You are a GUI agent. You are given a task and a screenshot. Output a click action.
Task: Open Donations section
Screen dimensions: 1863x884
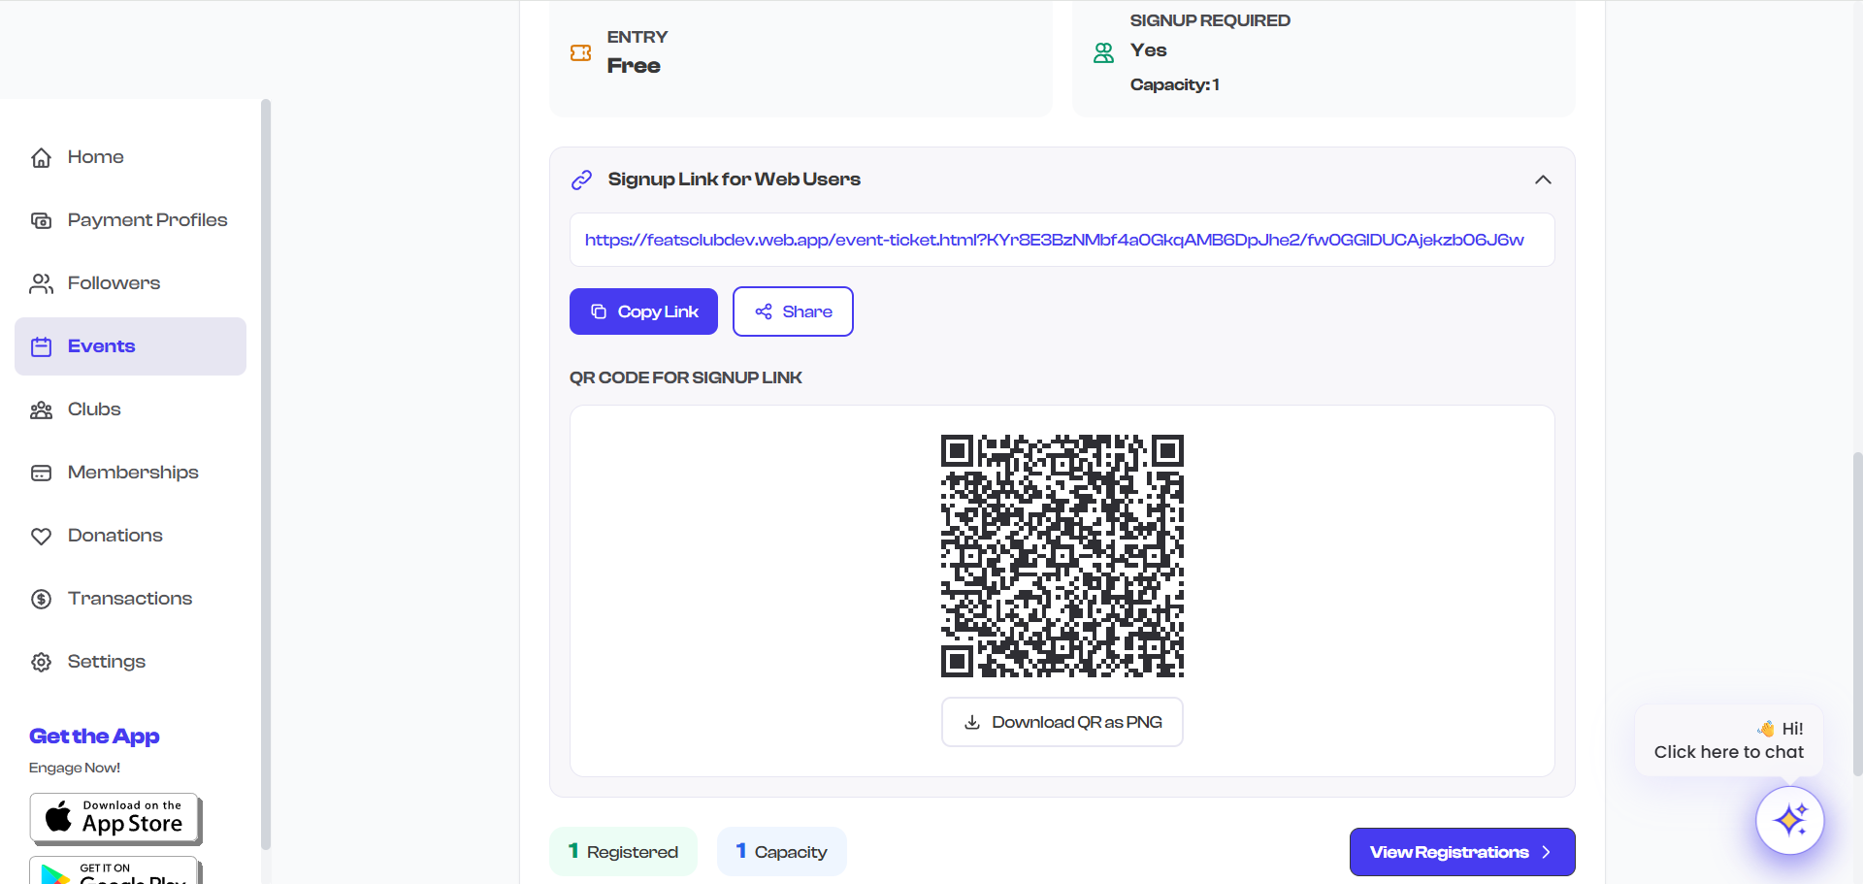coord(131,536)
